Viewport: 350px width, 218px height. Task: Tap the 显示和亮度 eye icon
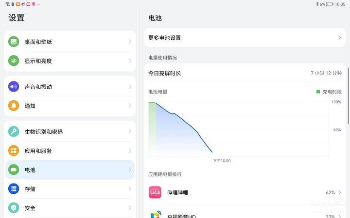[x=14, y=61]
